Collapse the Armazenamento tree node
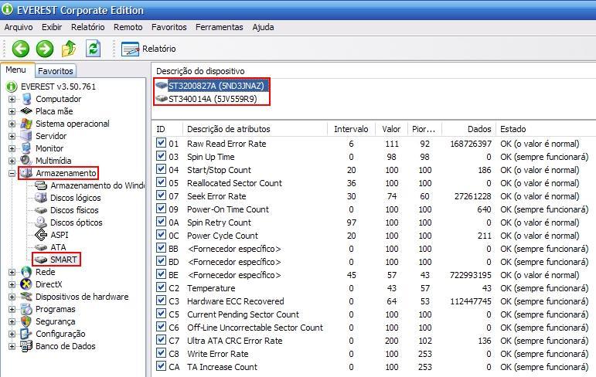The height and width of the screenshot is (377, 596). coord(12,173)
